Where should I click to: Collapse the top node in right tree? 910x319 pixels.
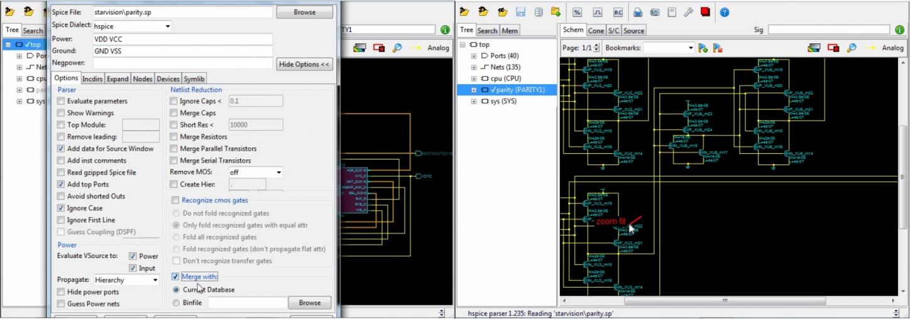tap(463, 45)
